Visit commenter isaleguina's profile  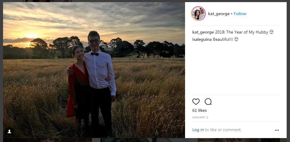[202, 39]
